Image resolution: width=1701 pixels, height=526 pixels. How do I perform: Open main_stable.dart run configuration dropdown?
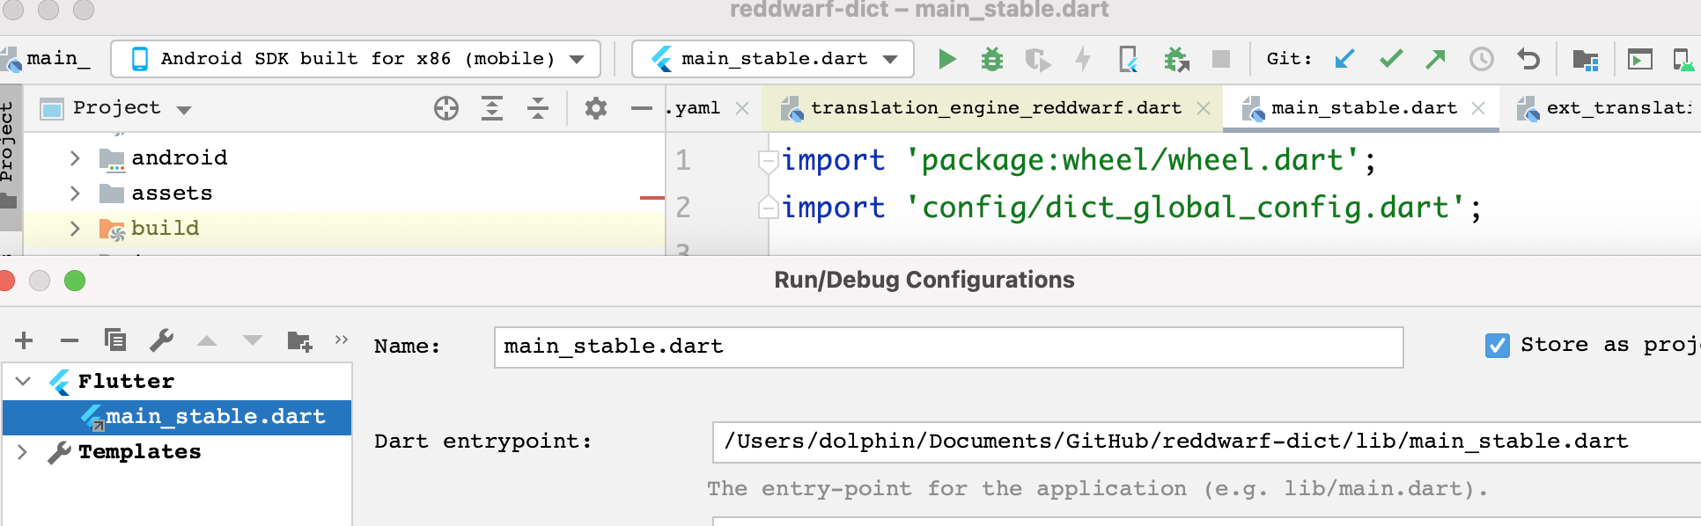click(x=772, y=59)
